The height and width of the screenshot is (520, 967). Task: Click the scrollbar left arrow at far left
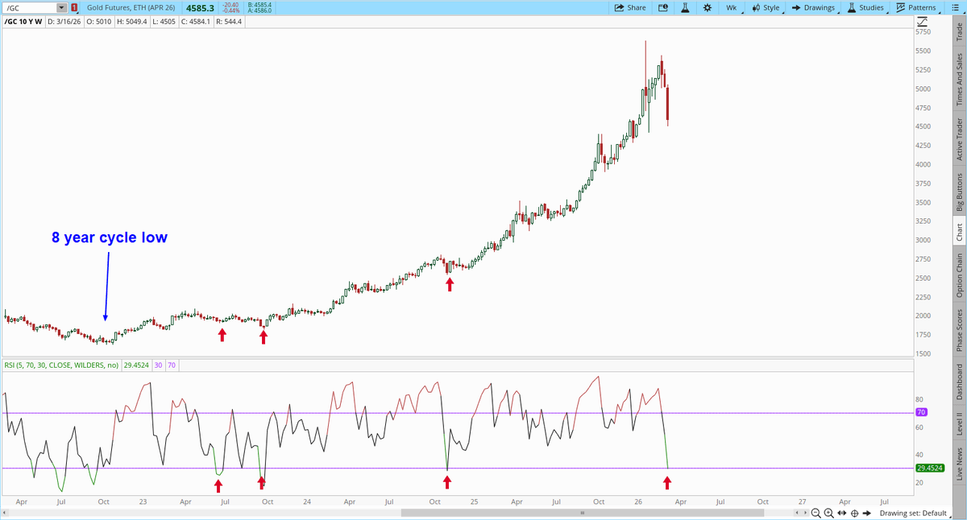[6, 514]
